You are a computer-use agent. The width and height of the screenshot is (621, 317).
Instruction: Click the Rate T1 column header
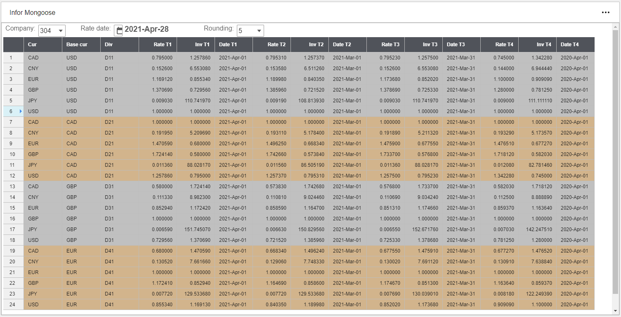click(158, 45)
